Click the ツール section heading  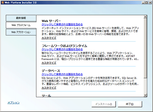click(46, 96)
